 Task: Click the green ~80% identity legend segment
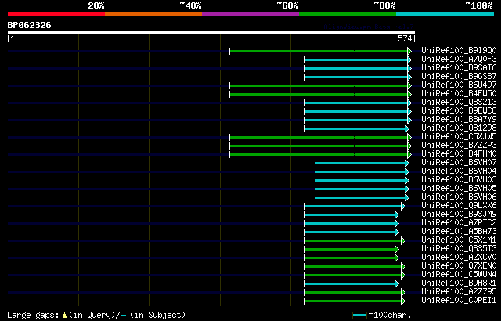point(348,14)
